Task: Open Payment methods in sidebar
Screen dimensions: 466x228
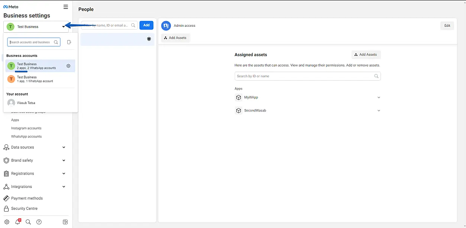Action: [x=27, y=198]
